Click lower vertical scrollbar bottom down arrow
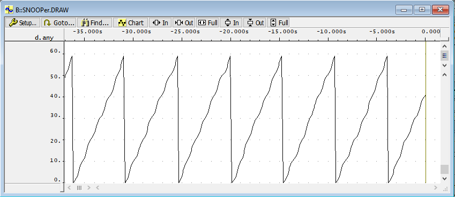 pos(444,178)
